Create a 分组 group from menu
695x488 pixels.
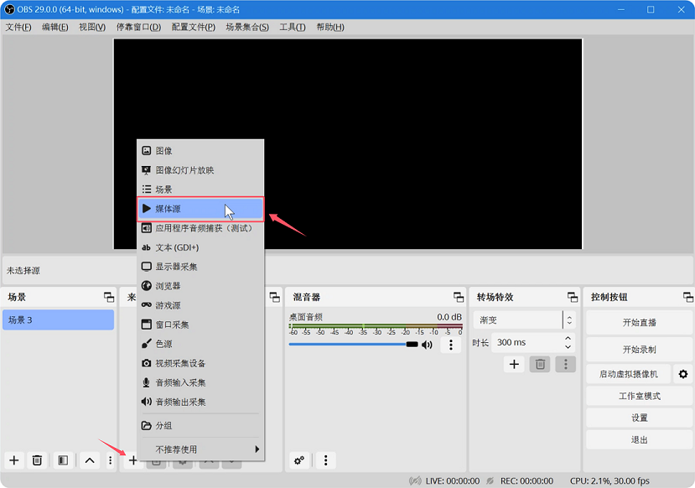point(200,425)
